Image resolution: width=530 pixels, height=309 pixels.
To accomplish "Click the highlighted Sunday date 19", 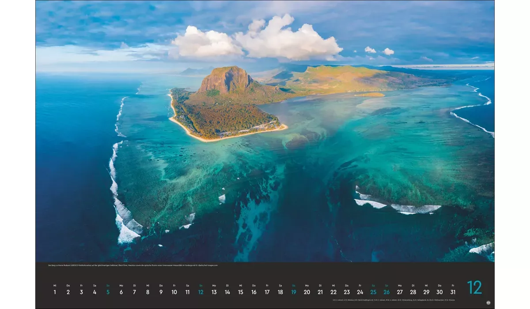I will coord(293,292).
